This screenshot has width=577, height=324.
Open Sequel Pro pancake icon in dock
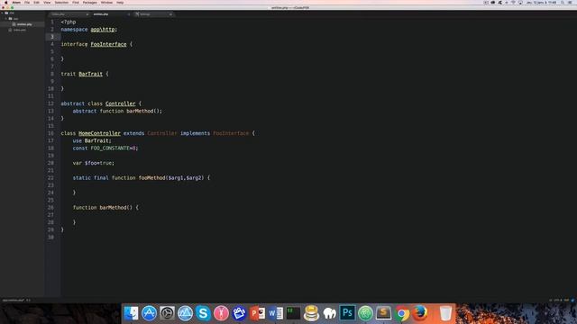(x=311, y=313)
